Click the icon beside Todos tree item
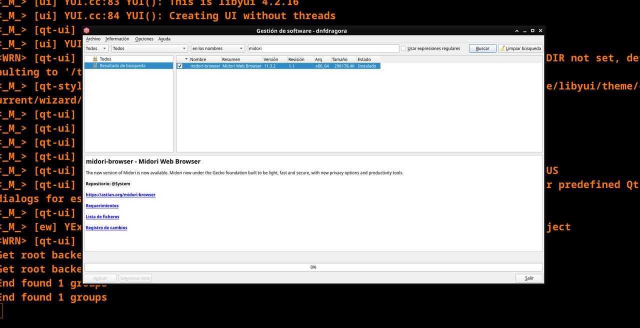The height and width of the screenshot is (328, 640). (95, 59)
